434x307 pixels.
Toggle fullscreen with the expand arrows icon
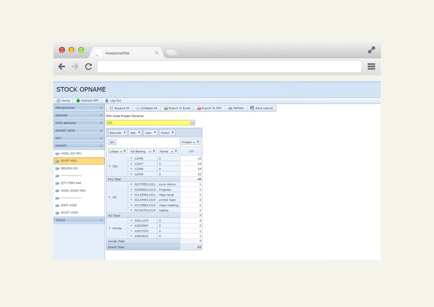[x=371, y=50]
